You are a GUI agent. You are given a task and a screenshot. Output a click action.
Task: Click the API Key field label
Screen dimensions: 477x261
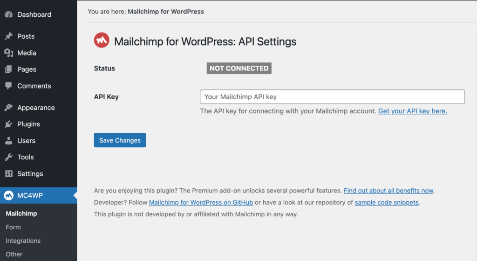pos(106,97)
